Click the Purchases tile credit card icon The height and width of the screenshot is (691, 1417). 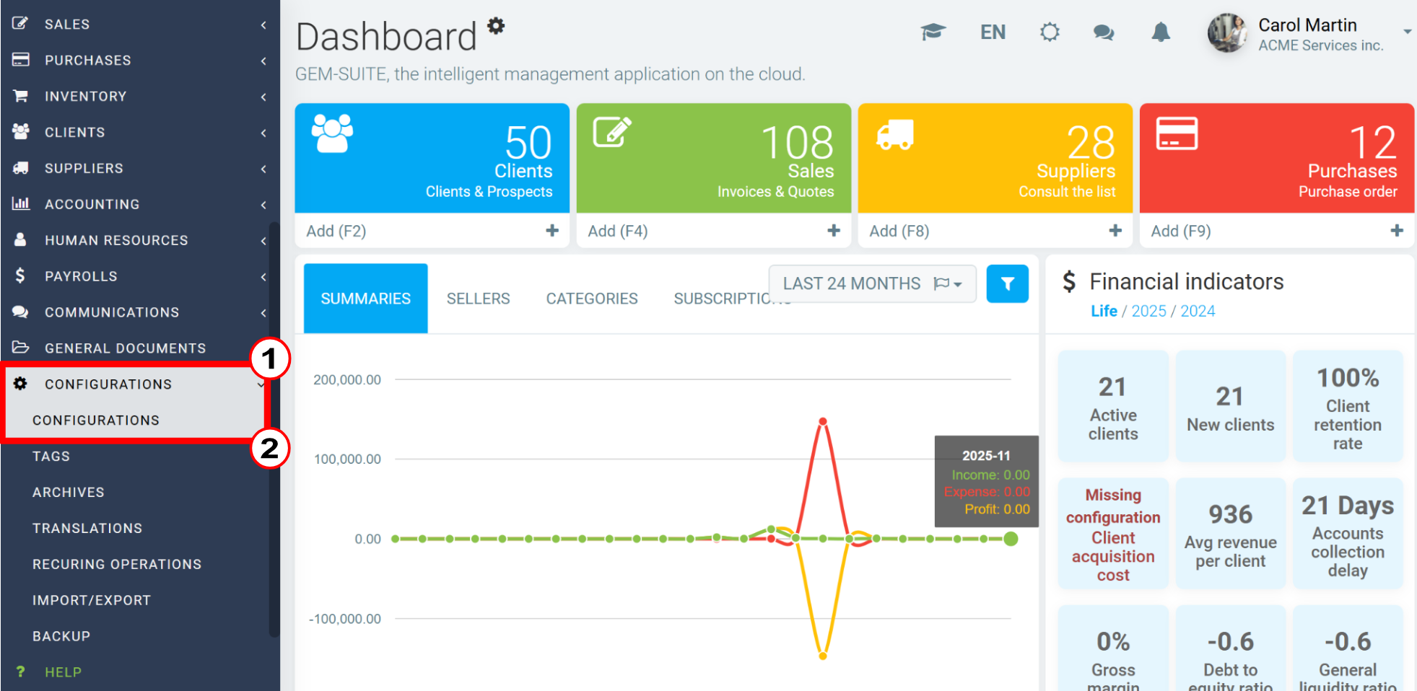coord(1177,133)
